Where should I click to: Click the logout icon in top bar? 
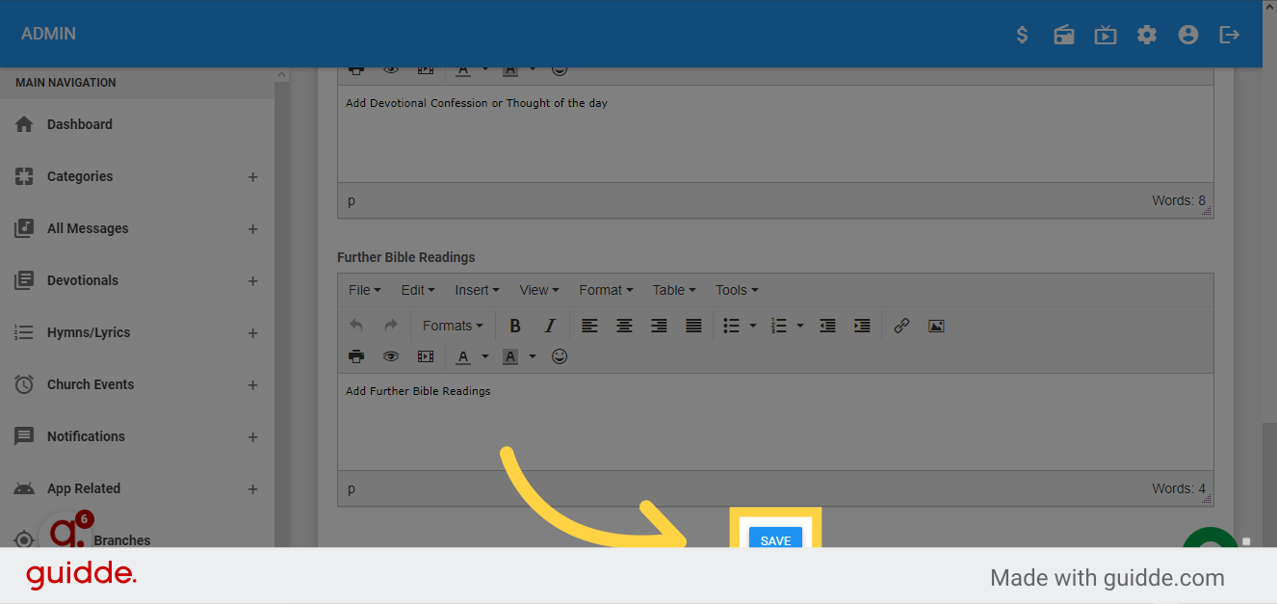coord(1229,35)
